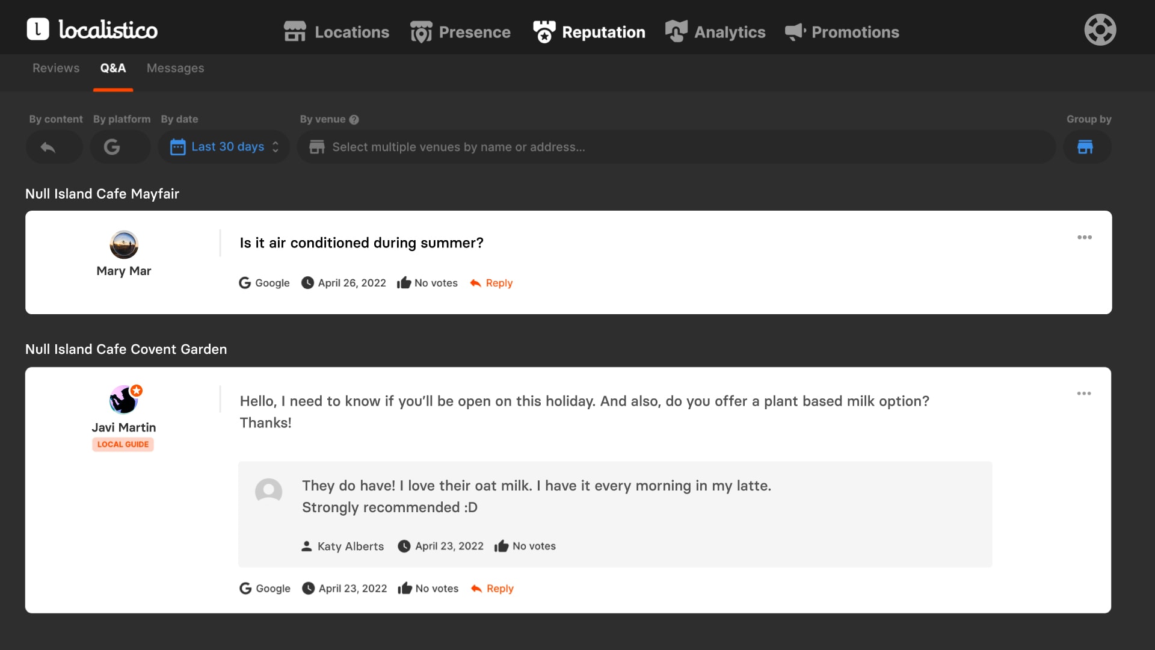Open more options for Javi Martin's question

tap(1083, 394)
